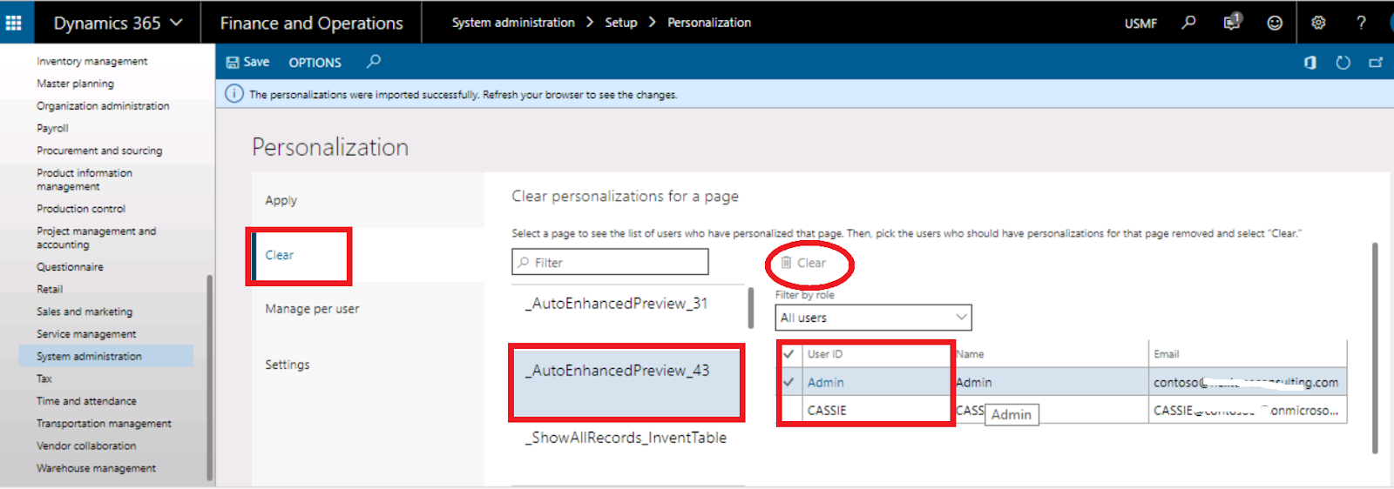
Task: Click the refresh page icon
Action: click(1343, 63)
